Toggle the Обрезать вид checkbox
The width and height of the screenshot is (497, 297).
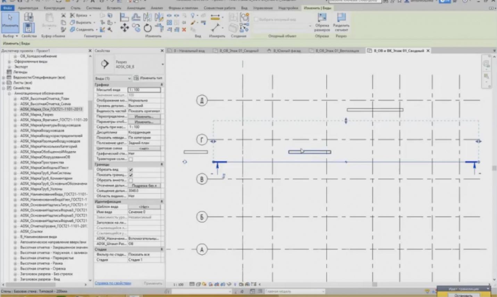[131, 170]
